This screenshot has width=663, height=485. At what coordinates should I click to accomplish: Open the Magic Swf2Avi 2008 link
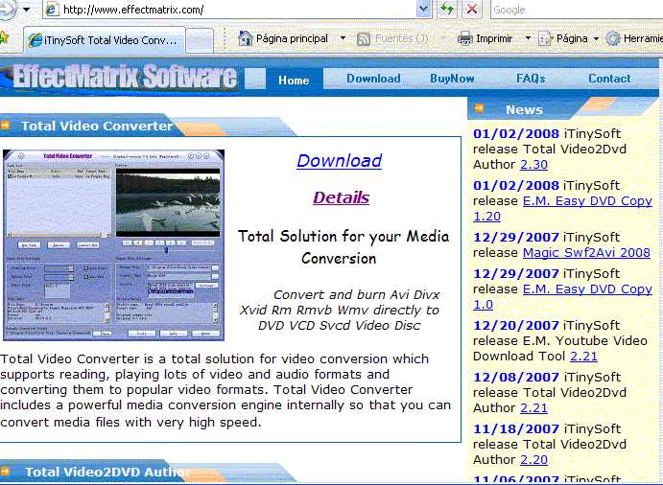(586, 253)
